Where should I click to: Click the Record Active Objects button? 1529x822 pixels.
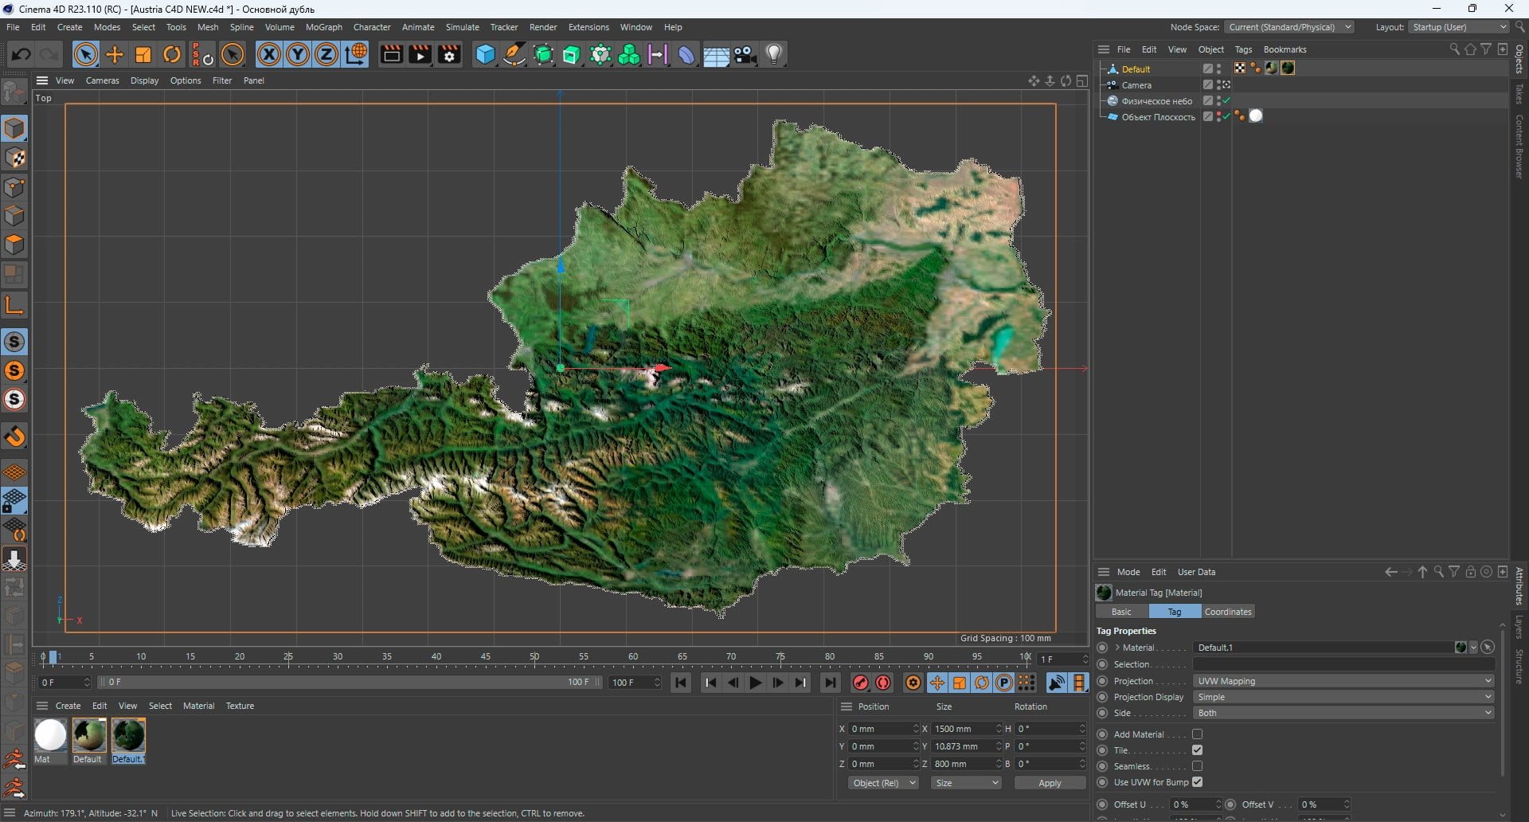pyautogui.click(x=860, y=683)
